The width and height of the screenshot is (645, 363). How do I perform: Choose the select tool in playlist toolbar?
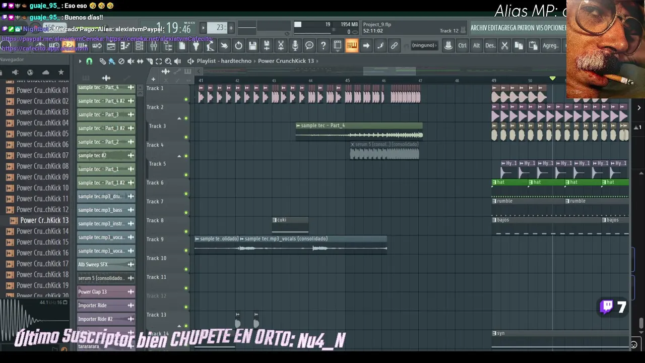coord(159,62)
